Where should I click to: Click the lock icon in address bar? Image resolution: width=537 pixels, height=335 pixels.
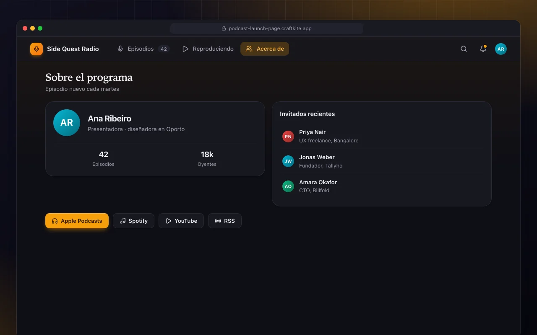224,28
